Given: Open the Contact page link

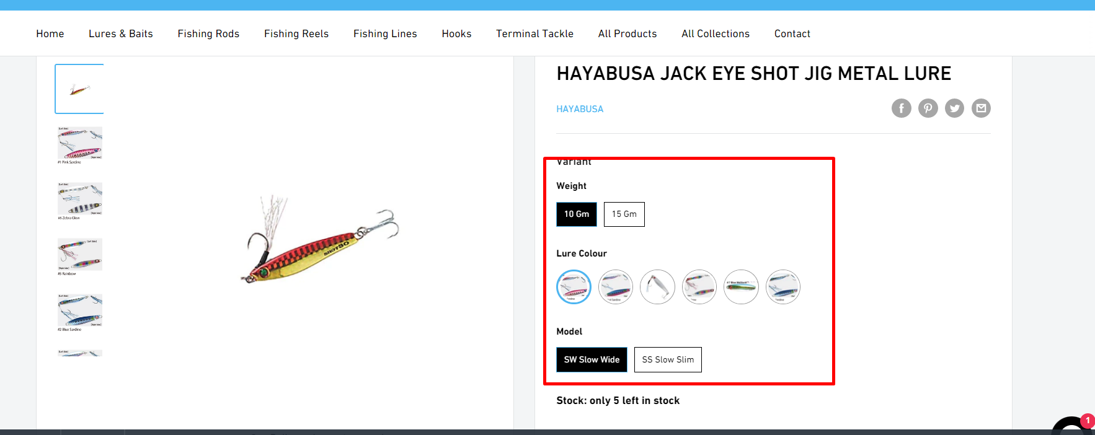Looking at the screenshot, I should click(792, 33).
